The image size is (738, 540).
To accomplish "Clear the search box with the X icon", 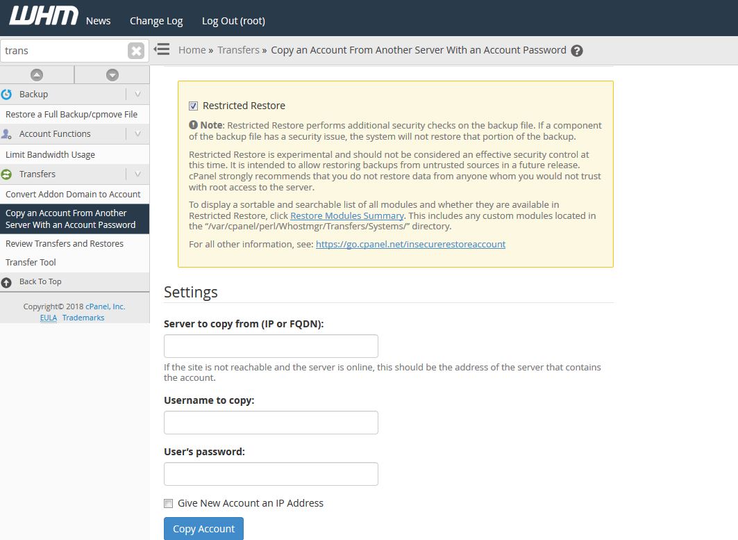I will tap(136, 51).
